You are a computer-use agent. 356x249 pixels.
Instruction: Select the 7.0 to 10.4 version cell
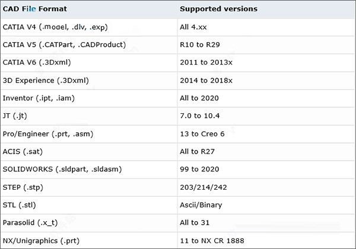199,116
